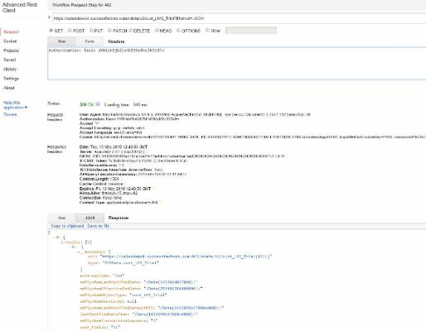Screen dimensions: 426x331
Task: Open Socket in the sidebar
Action: coord(10,41)
